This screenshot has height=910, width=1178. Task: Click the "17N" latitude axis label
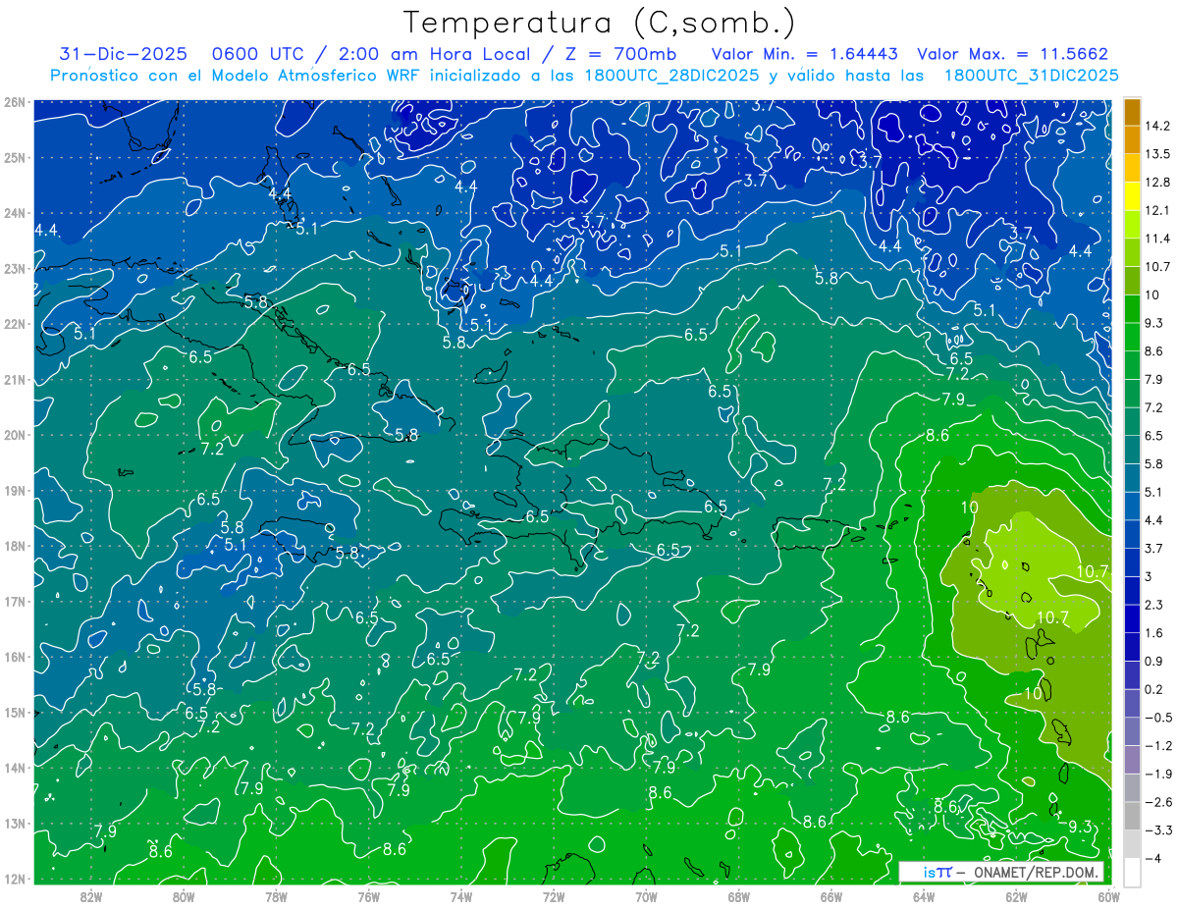pos(15,602)
